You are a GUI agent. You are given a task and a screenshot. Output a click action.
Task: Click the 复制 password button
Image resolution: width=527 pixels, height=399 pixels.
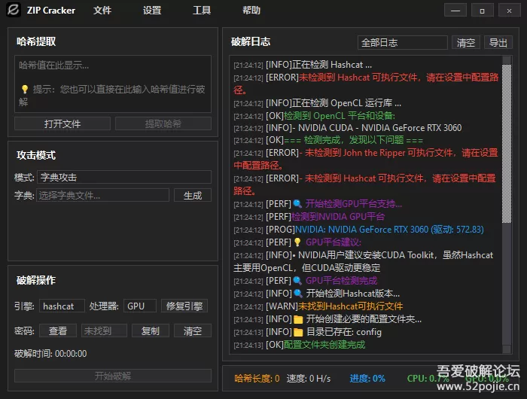[151, 330]
